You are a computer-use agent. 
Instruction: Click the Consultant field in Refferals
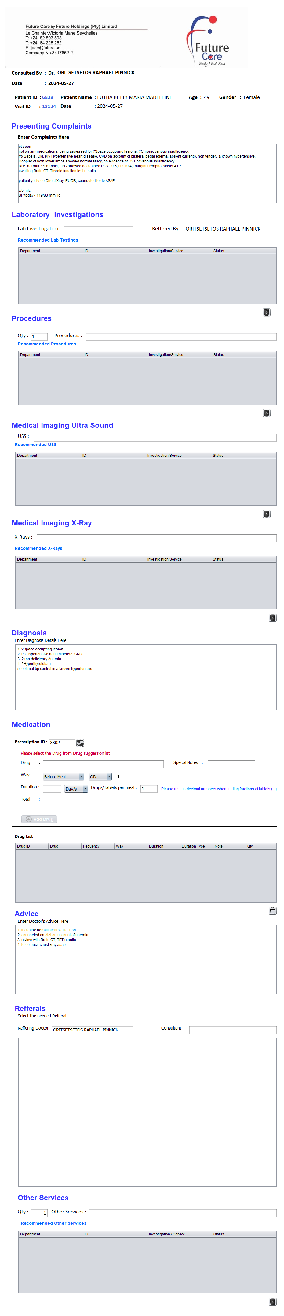232,1029
